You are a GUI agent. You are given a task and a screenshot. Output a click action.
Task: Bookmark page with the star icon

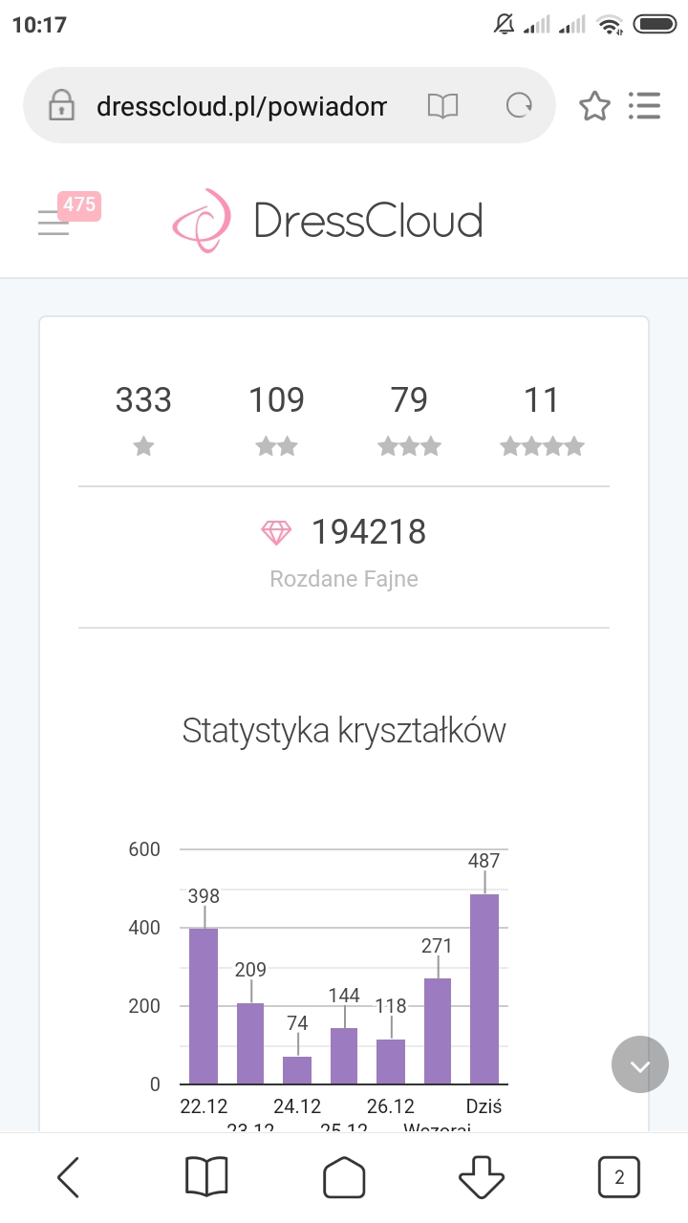click(594, 105)
